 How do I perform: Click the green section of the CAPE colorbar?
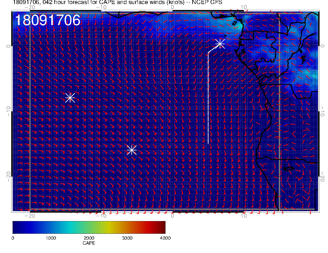[x=89, y=227]
